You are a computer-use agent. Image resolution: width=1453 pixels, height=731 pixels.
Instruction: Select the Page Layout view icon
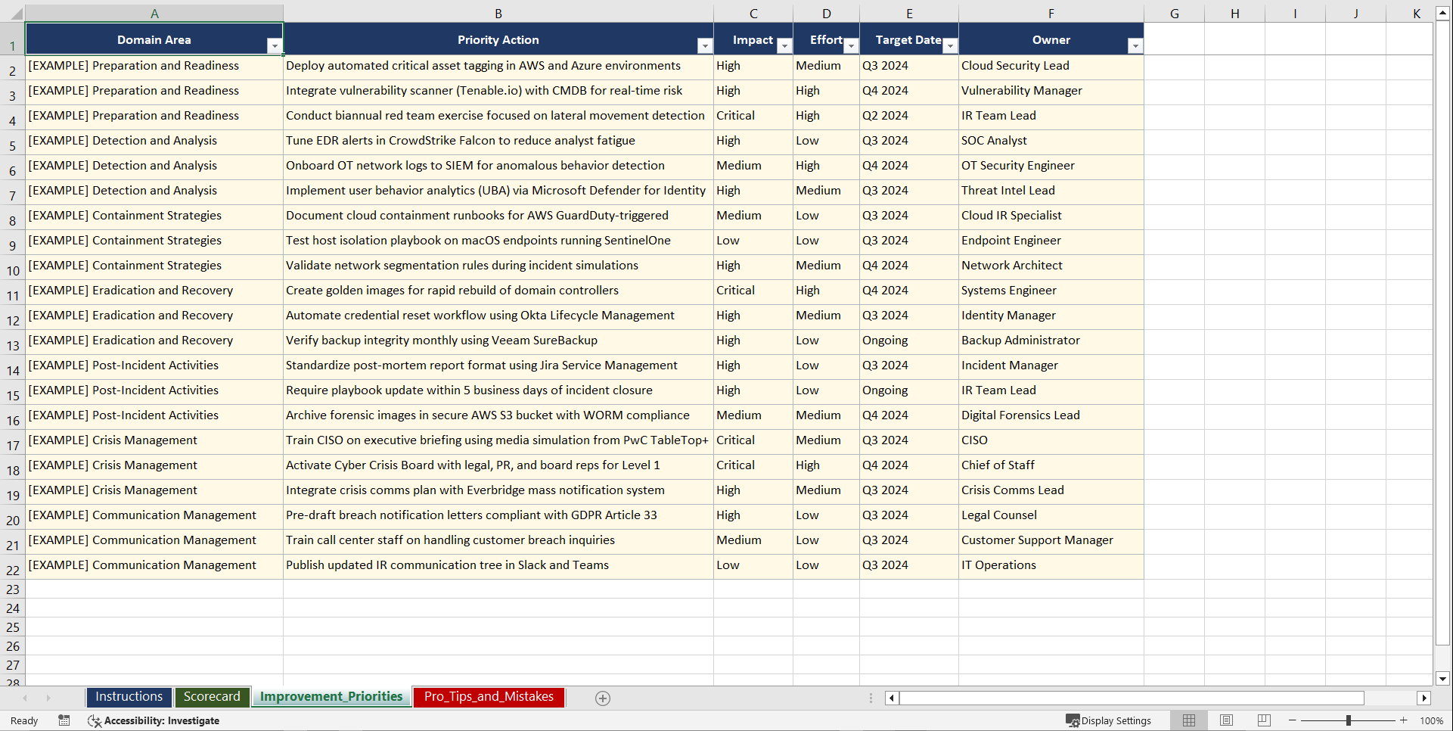coord(1226,720)
